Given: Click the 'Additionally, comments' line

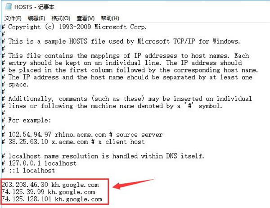Looking at the screenshot, I should click(x=127, y=99).
